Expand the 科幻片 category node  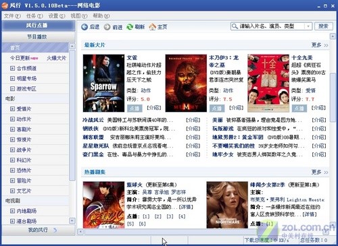click(x=12, y=160)
